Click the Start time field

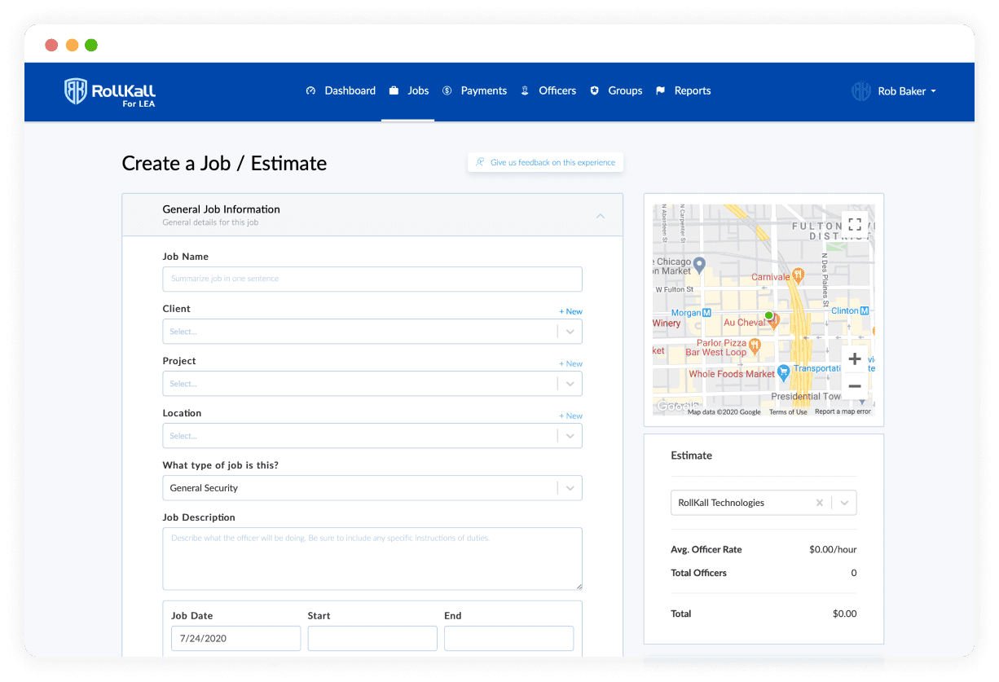[x=372, y=638]
